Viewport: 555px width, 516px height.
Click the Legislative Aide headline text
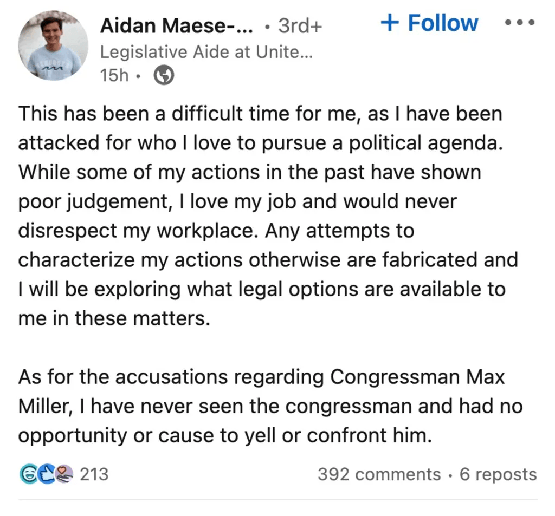pyautogui.click(x=206, y=52)
